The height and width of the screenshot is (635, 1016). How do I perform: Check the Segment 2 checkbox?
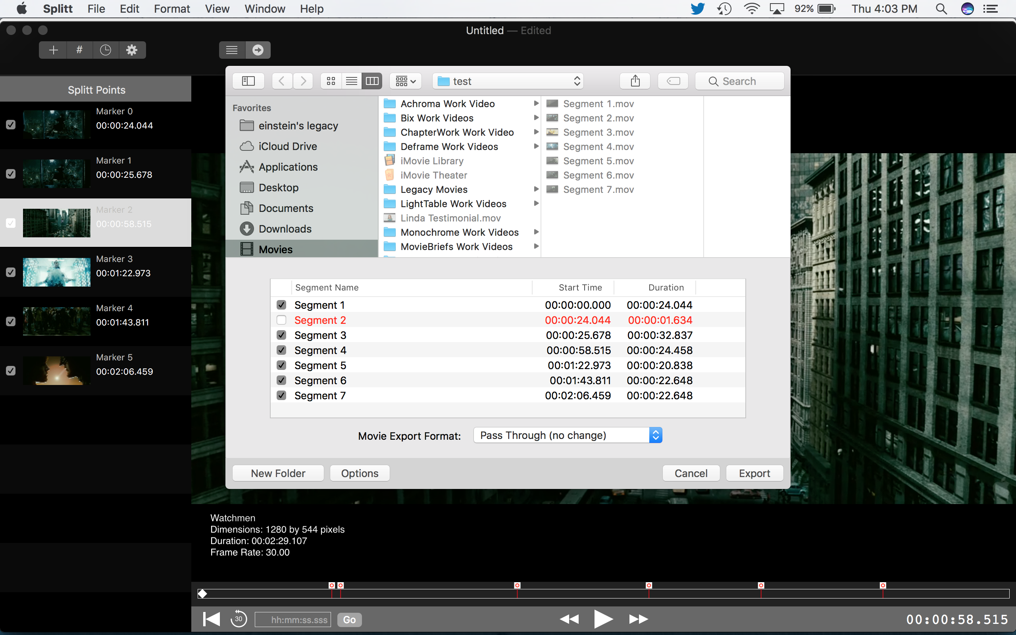[x=281, y=320]
